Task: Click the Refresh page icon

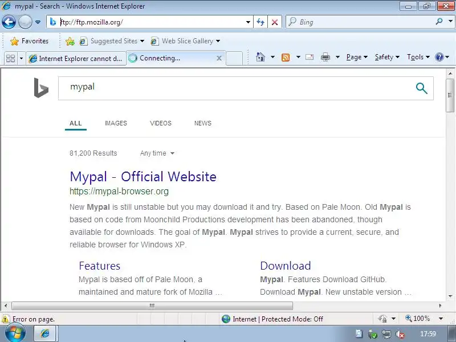Action: [x=260, y=22]
